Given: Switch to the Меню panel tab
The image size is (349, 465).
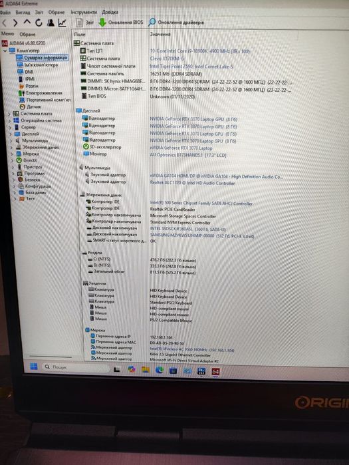Looking at the screenshot, I should click(8, 34).
